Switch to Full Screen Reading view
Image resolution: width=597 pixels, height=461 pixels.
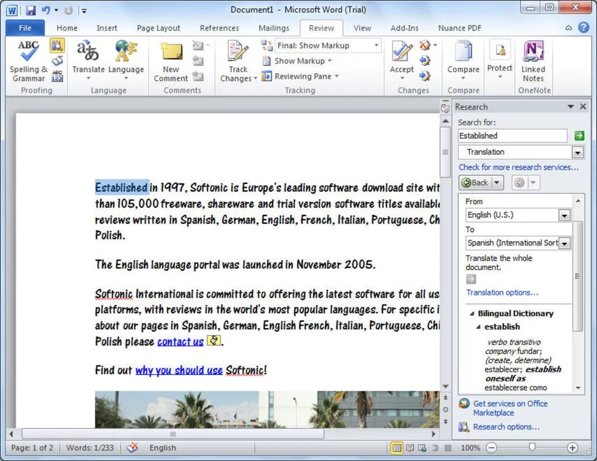(410, 448)
